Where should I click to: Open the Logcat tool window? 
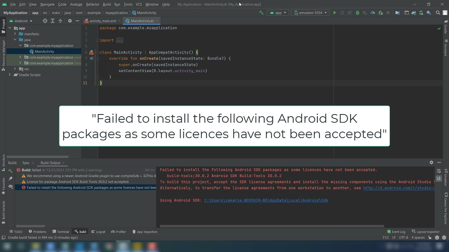98,232
